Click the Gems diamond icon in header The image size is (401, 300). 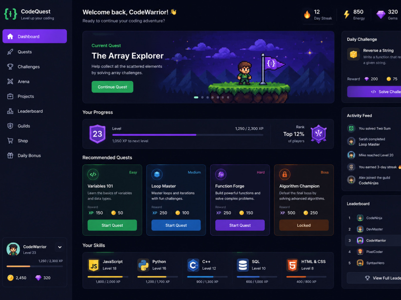point(381,14)
